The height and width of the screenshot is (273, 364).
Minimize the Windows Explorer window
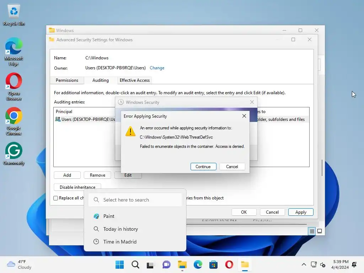coord(284,30)
